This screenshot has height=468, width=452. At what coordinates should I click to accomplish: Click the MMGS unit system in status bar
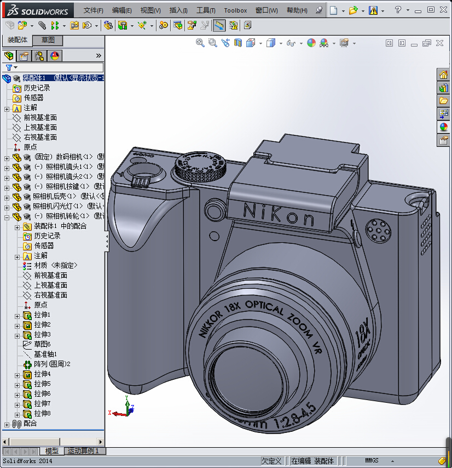pos(372,460)
